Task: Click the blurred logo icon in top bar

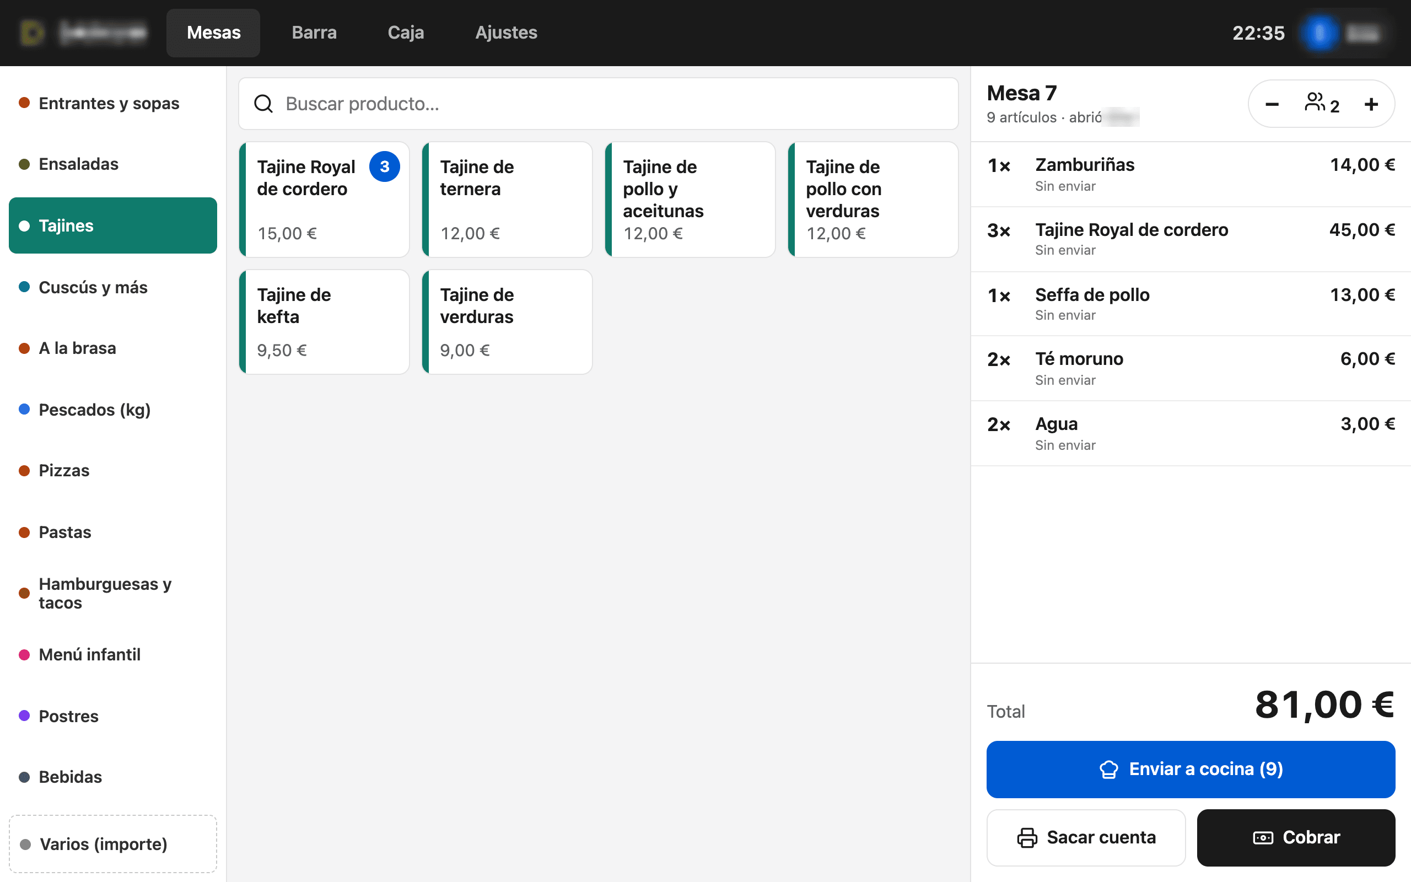Action: (32, 32)
